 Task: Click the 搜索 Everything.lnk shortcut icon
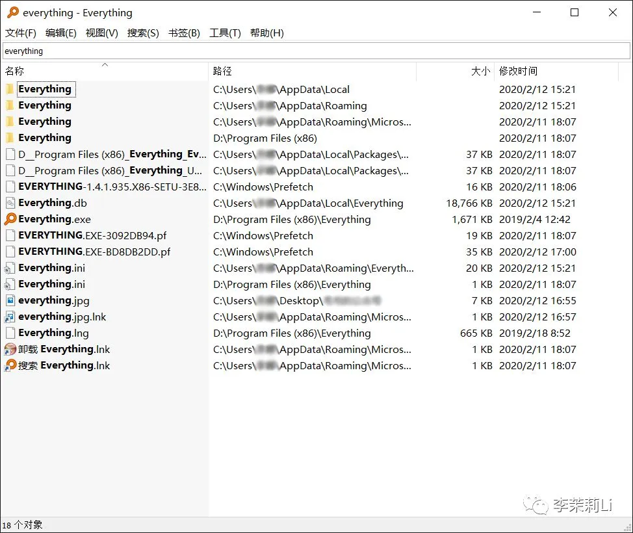point(10,365)
